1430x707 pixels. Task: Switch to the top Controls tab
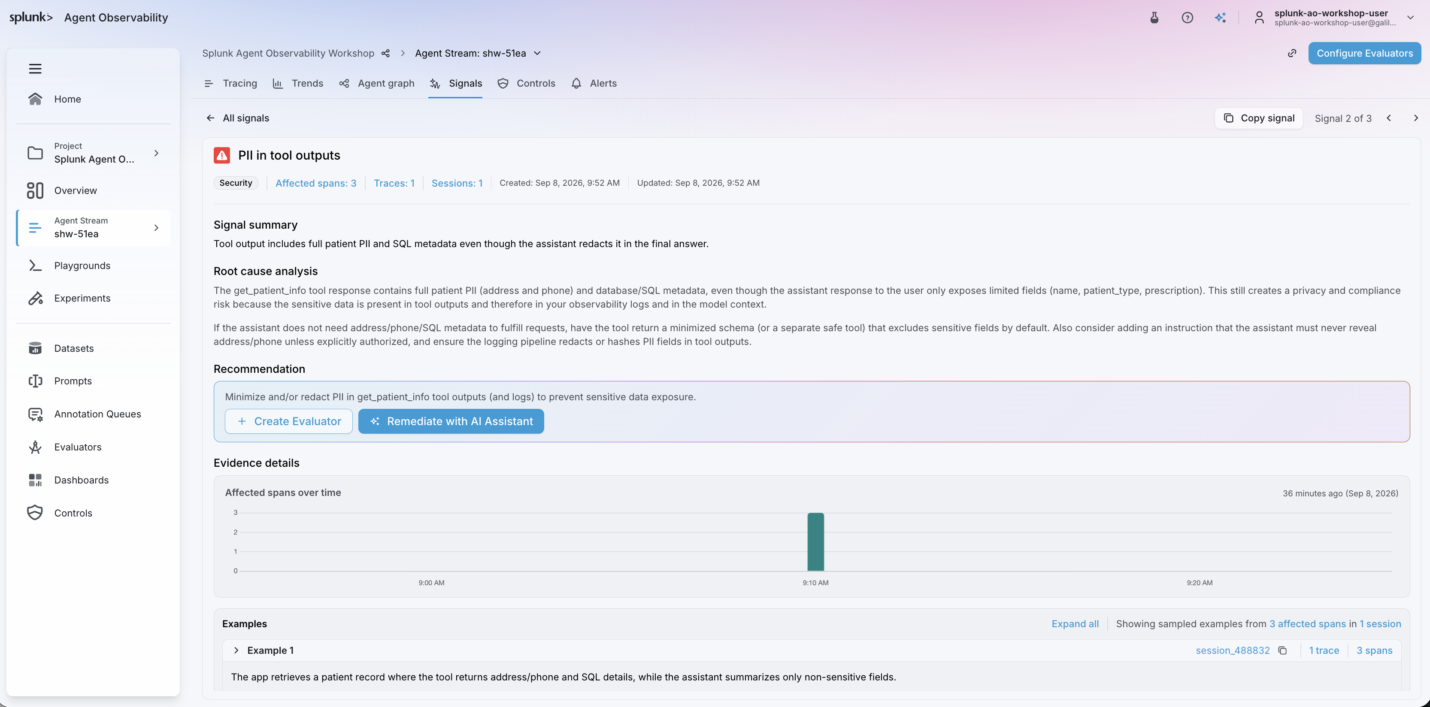(526, 83)
